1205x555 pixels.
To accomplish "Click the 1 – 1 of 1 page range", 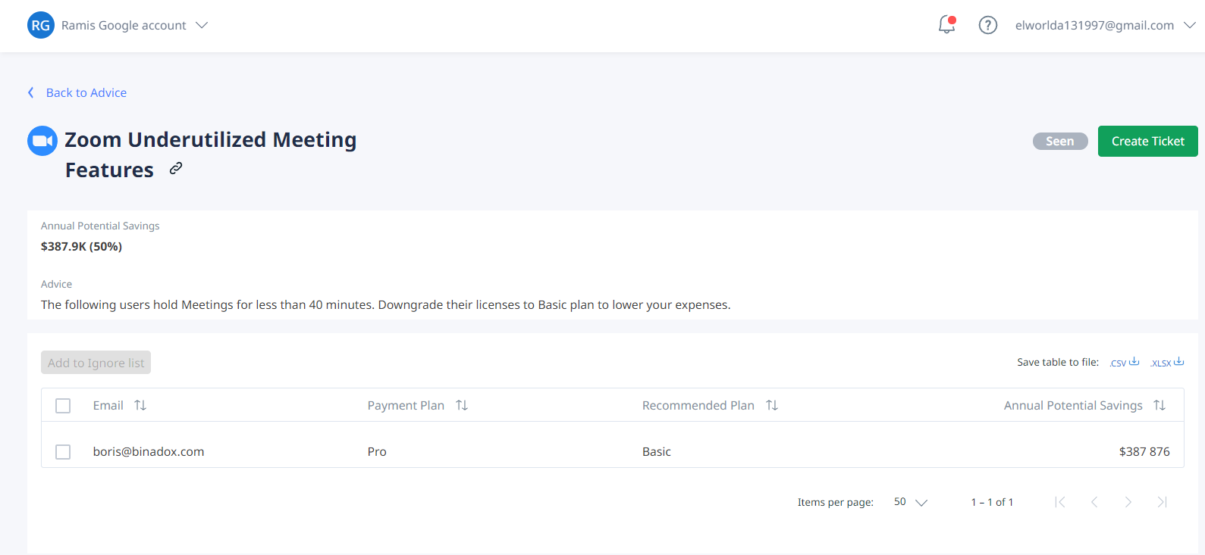I will (x=992, y=502).
